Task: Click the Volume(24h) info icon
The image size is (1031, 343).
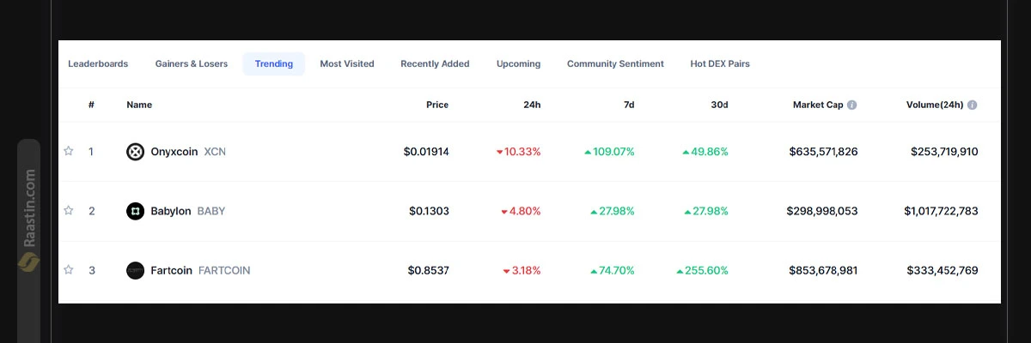Action: (x=972, y=105)
